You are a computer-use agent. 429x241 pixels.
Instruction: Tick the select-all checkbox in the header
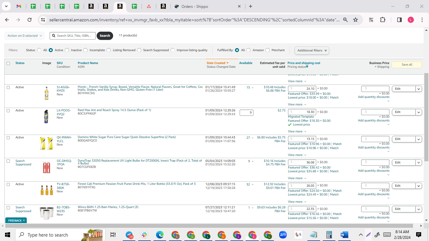pos(8,63)
